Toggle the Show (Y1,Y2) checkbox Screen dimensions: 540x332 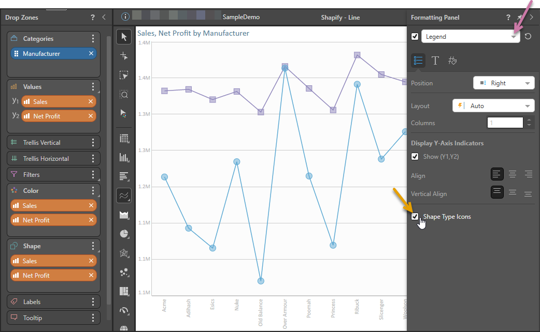coord(415,156)
